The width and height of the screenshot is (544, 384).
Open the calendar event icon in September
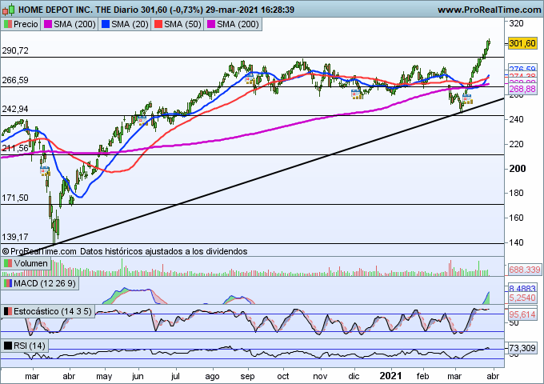(x=250, y=78)
